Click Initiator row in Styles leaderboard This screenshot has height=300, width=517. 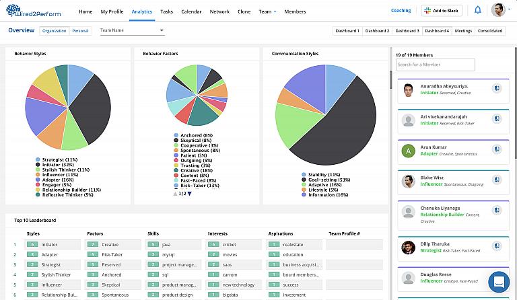coord(53,244)
